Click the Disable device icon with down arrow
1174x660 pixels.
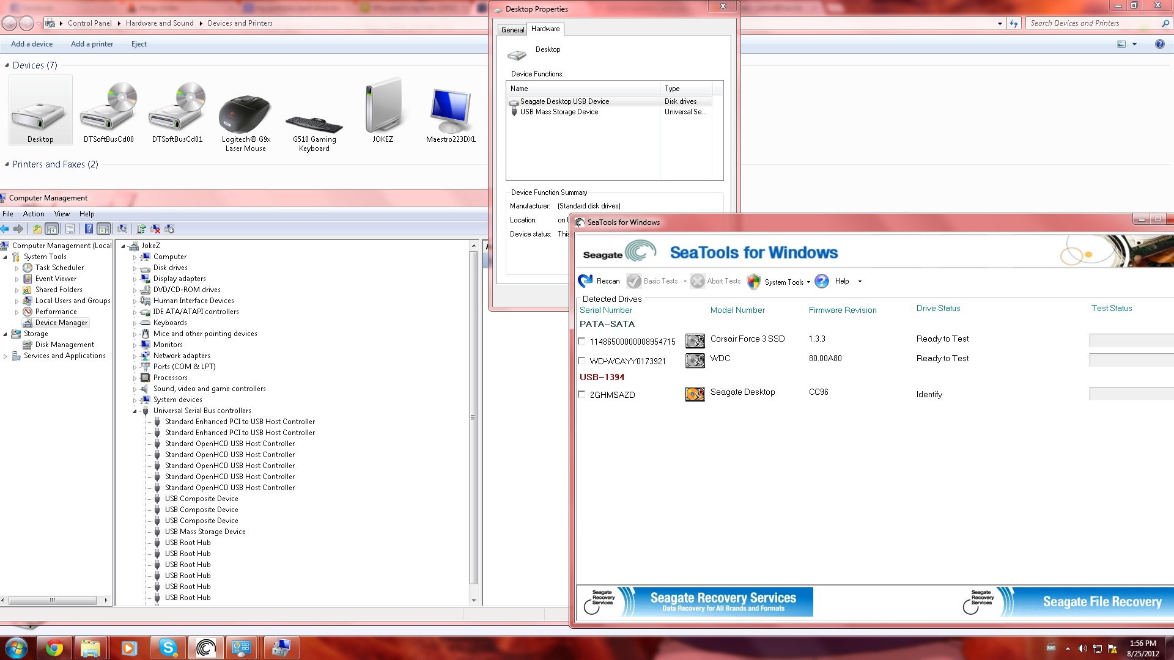point(169,229)
